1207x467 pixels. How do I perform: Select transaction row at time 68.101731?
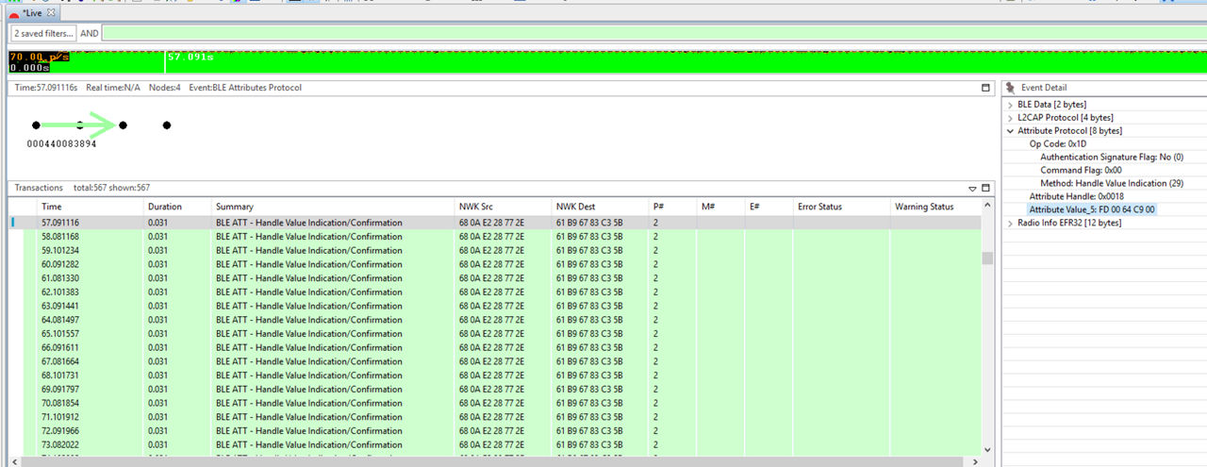[x=495, y=375]
